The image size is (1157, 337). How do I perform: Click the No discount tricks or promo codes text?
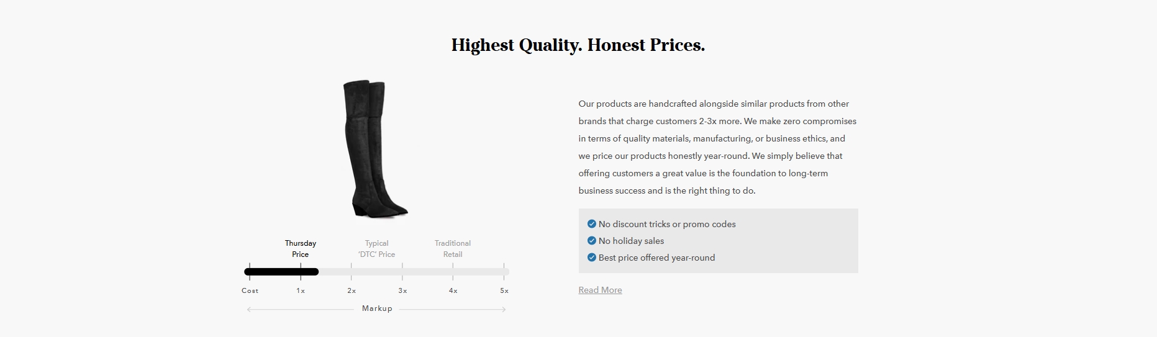[667, 224]
